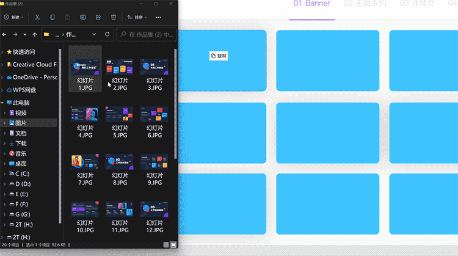Switch to the 03 详情页 tab
The image size is (458, 256).
(x=417, y=4)
